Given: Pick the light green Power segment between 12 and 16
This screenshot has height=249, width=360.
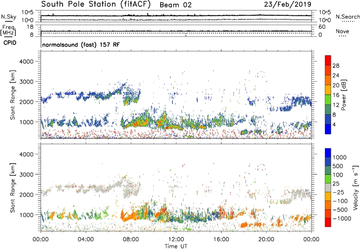Looking at the screenshot, I should tap(328, 99).
